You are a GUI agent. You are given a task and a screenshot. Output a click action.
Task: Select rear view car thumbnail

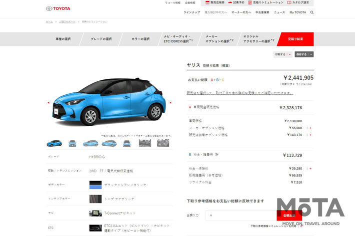(127, 143)
